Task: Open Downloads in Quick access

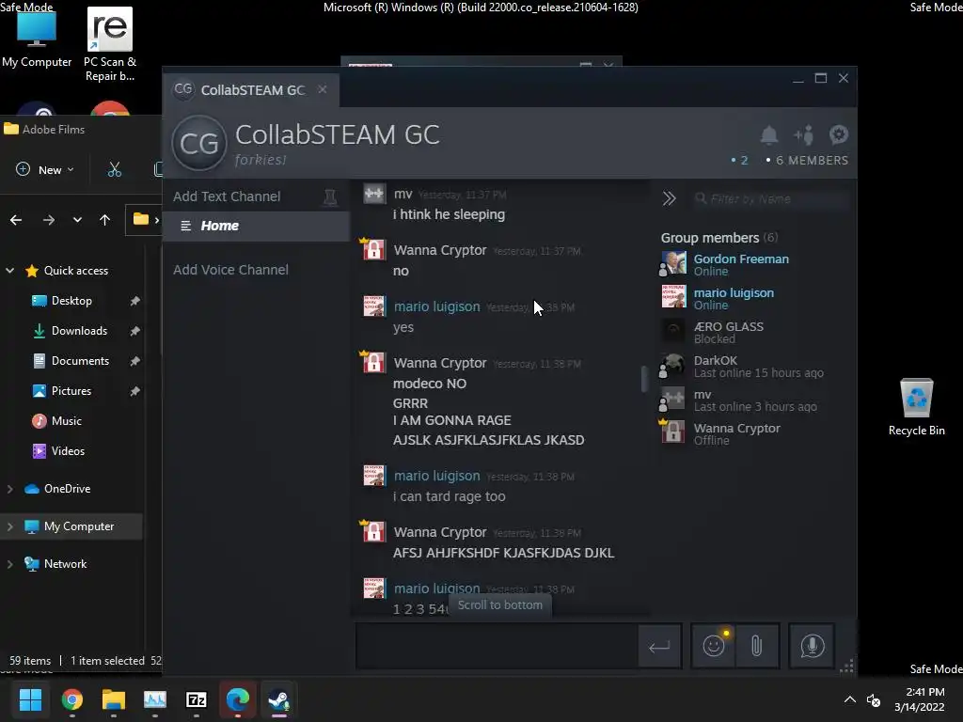Action: point(79,330)
